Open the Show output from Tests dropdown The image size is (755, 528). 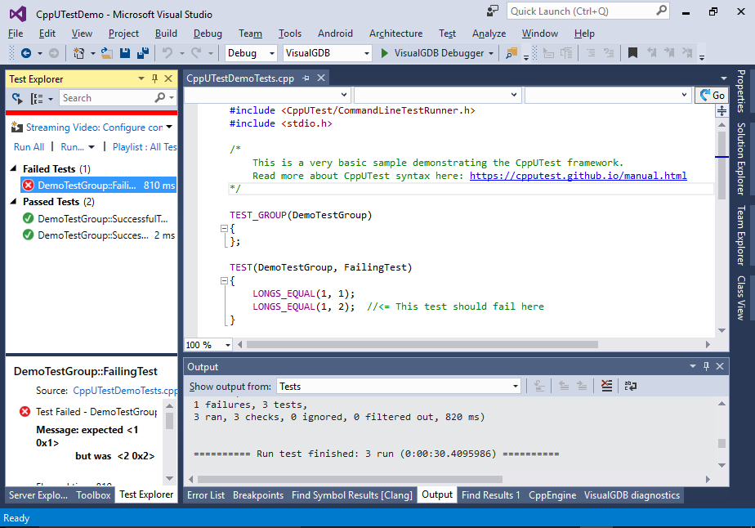click(x=516, y=387)
